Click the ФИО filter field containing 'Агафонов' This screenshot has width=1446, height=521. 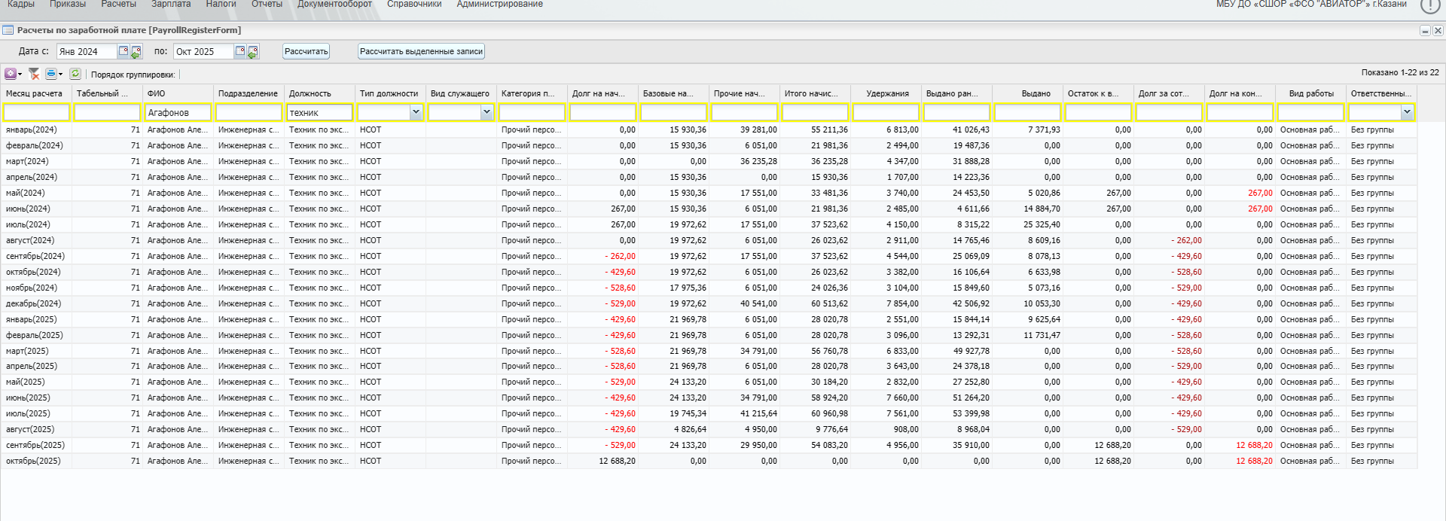(178, 112)
